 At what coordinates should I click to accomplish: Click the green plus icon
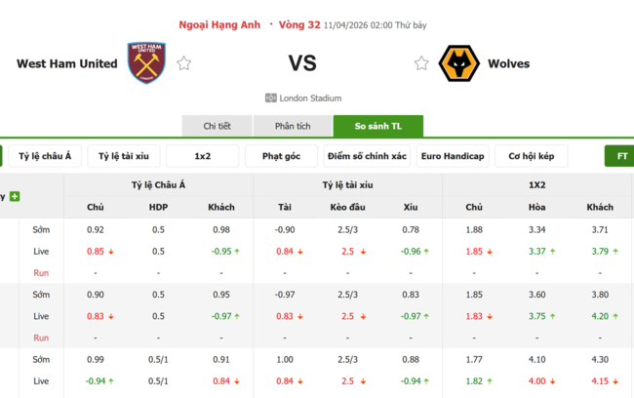(x=15, y=197)
